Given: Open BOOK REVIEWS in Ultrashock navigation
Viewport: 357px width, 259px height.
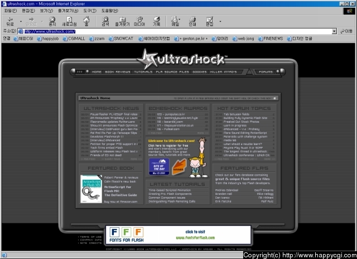Looking at the screenshot, I should point(118,72).
